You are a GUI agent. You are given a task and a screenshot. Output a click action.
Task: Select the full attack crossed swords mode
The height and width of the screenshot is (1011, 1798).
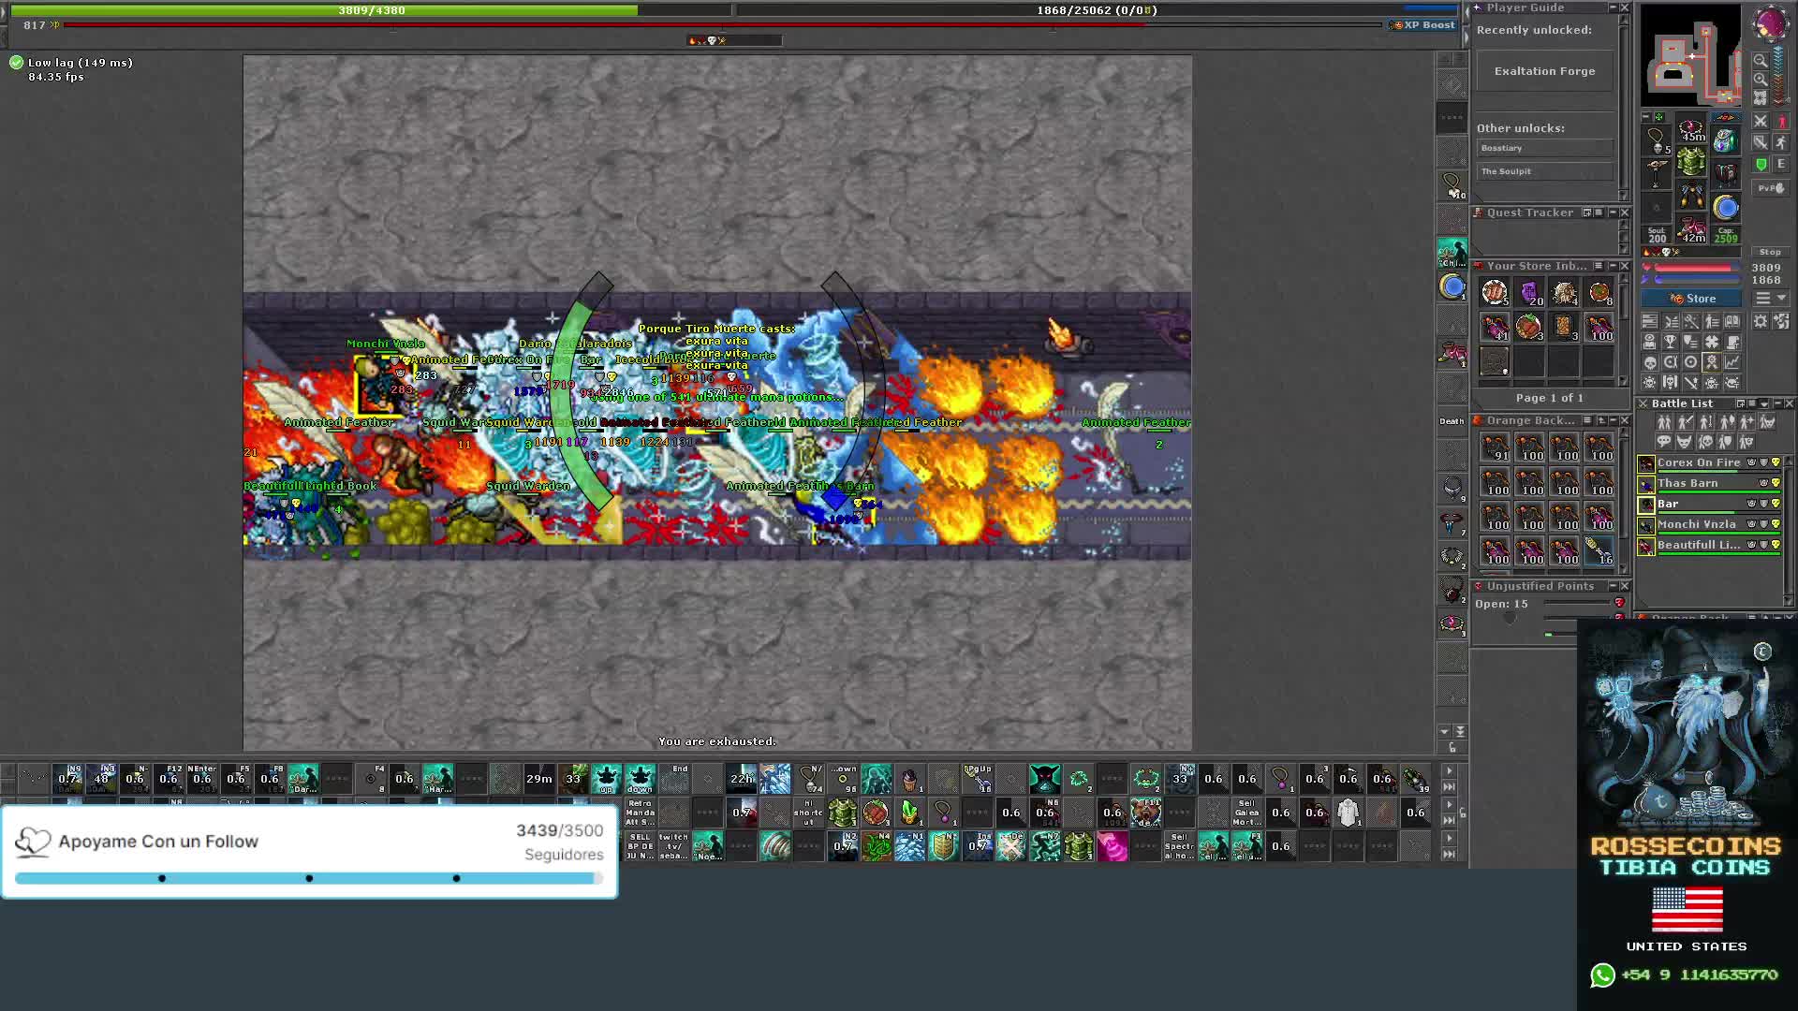tap(1761, 121)
